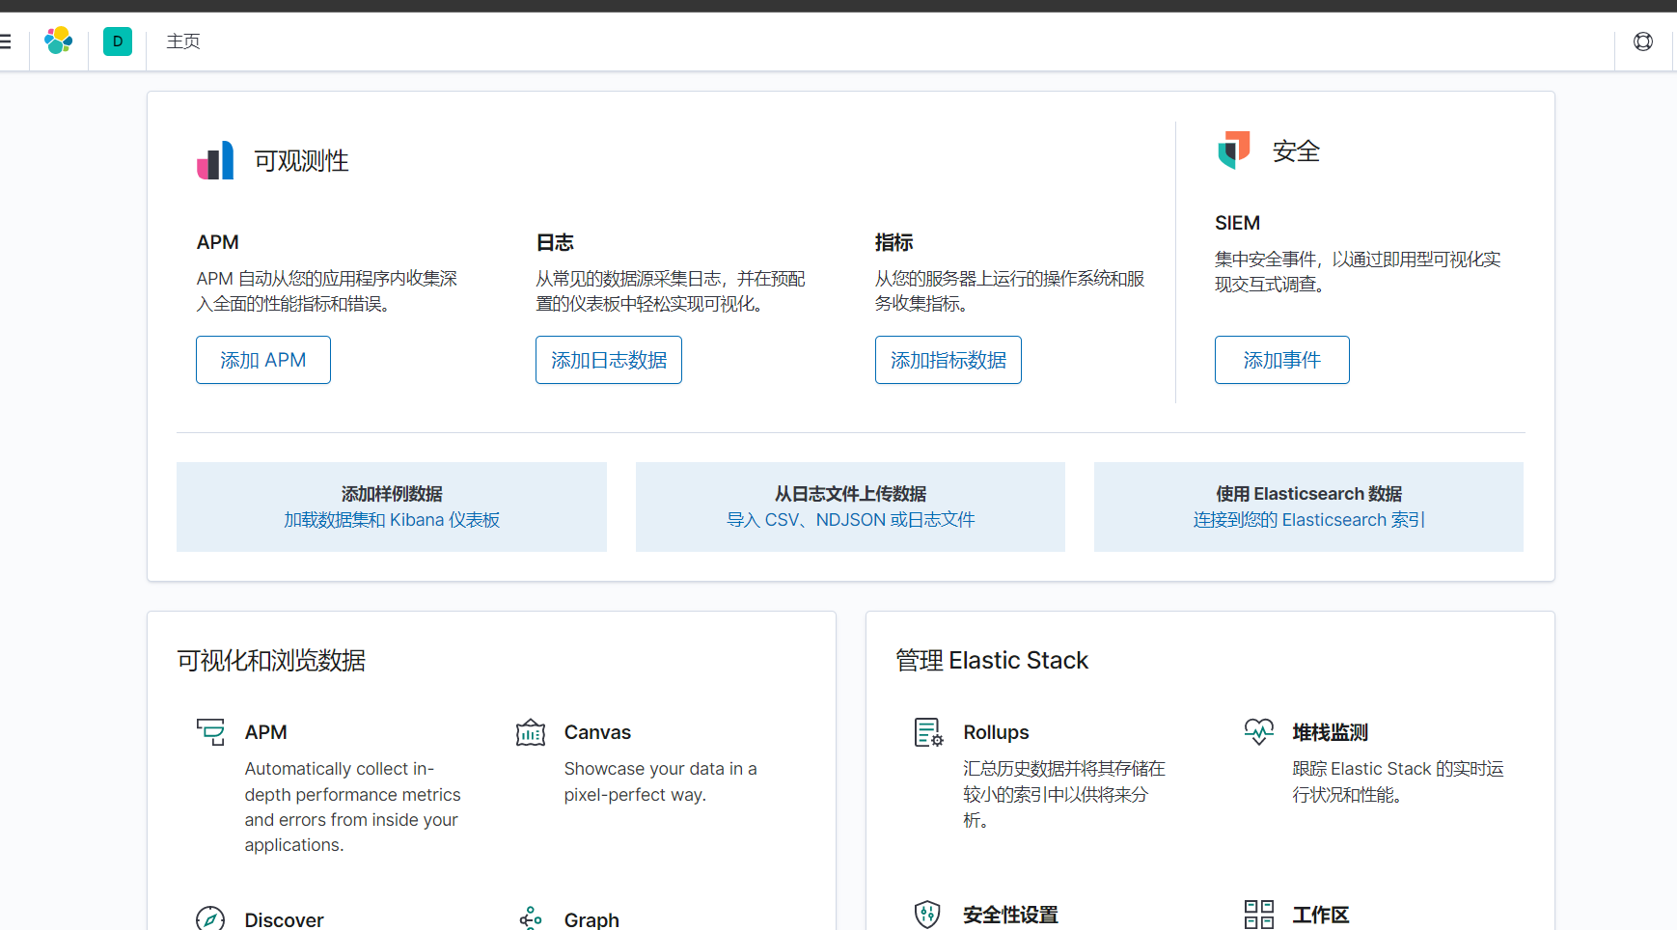
Task: Open the Canvas app title
Action: 597,732
